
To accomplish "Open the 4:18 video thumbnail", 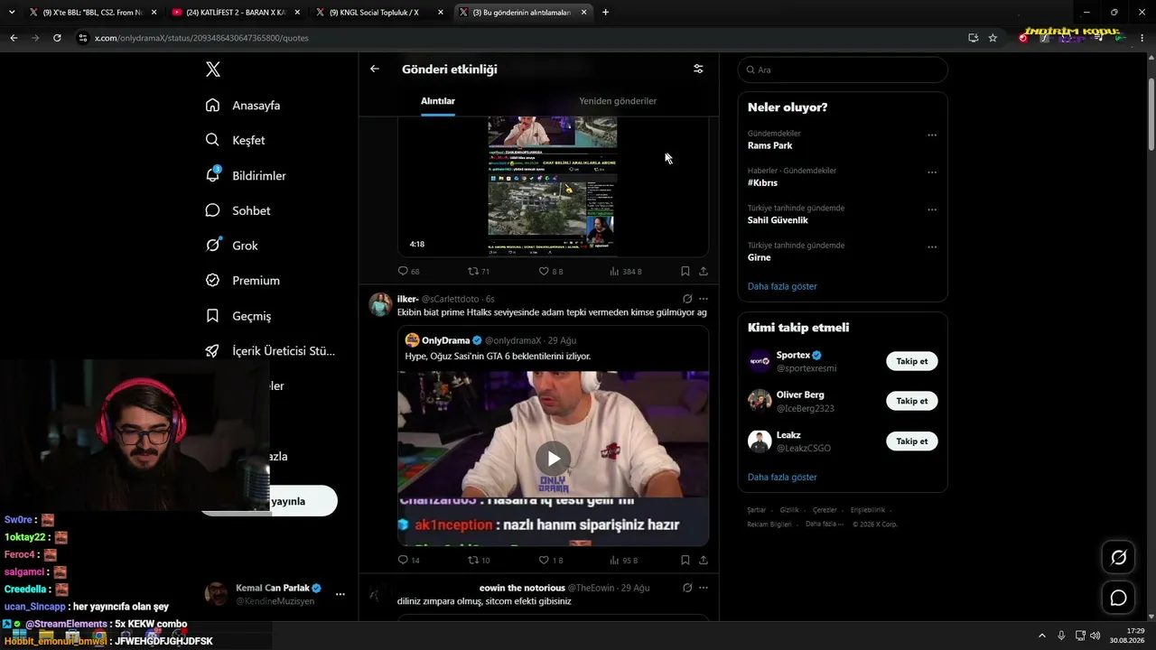I will [x=553, y=186].
